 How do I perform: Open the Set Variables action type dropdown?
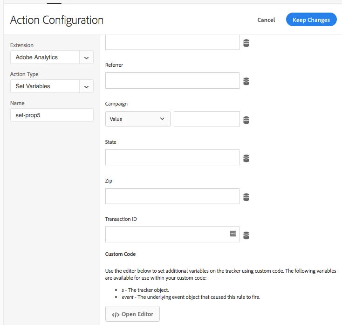pos(86,86)
